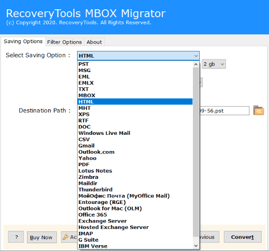This screenshot has width=269, height=251.
Task: Choose EML in the dropdown list
Action: 135,76
